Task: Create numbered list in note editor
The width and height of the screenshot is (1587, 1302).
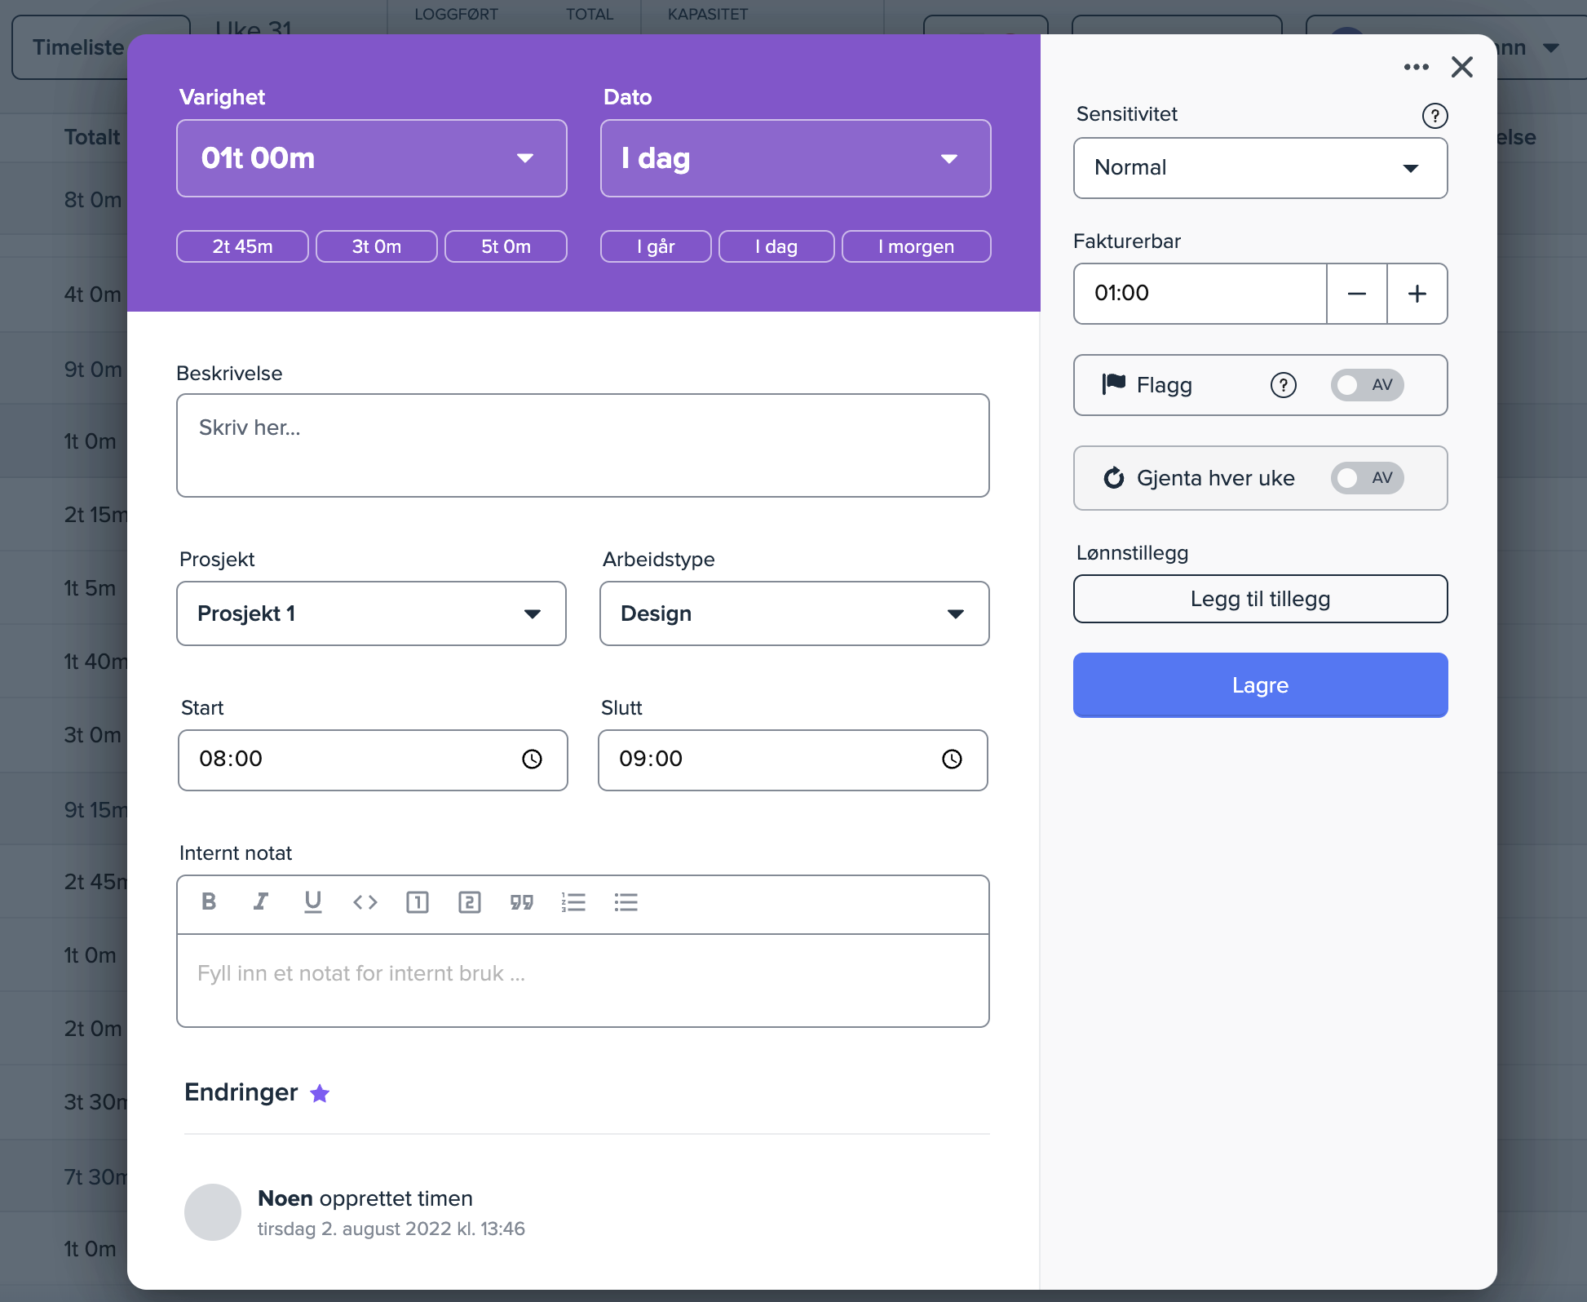Action: point(573,901)
